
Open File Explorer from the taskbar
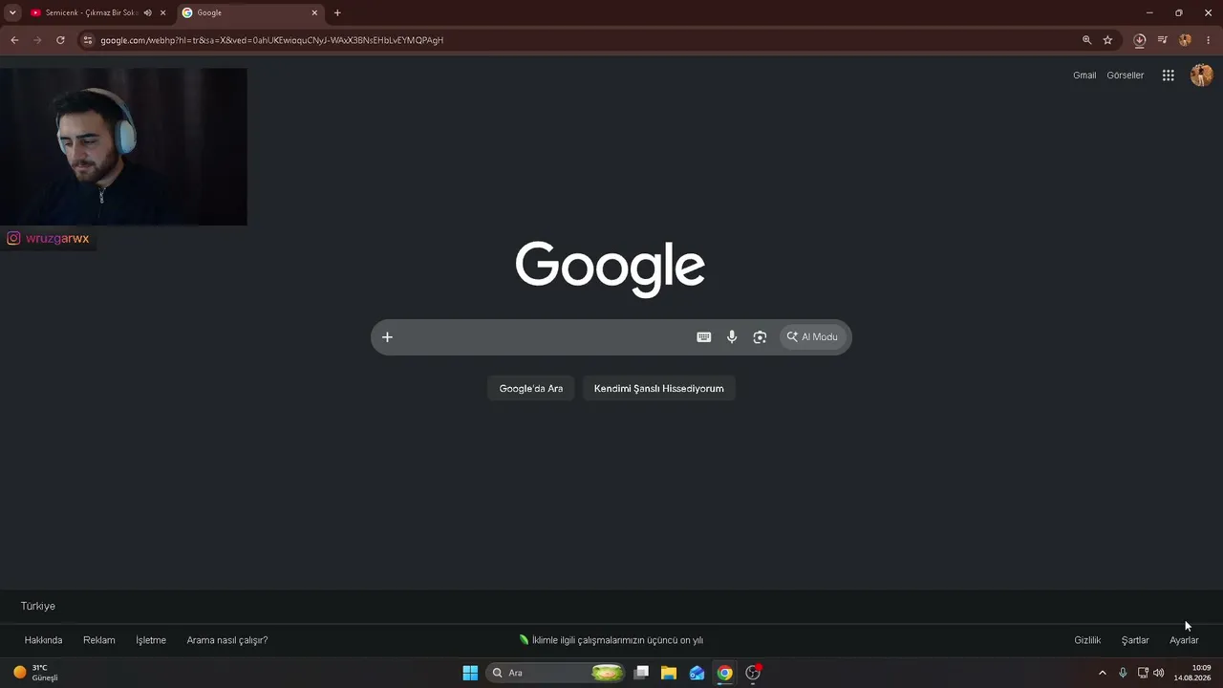(669, 673)
